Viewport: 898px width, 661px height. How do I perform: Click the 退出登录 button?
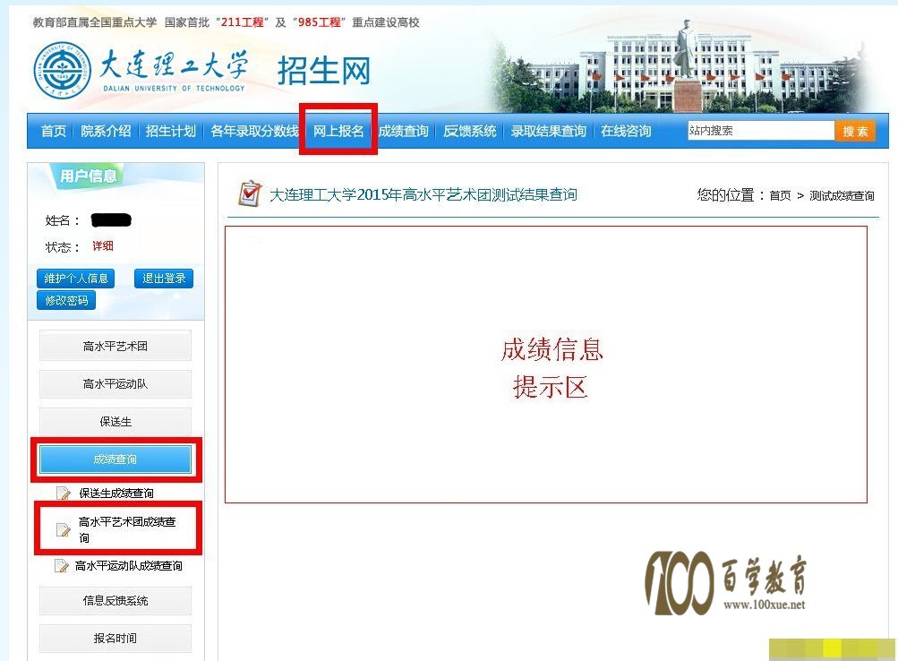pos(164,279)
